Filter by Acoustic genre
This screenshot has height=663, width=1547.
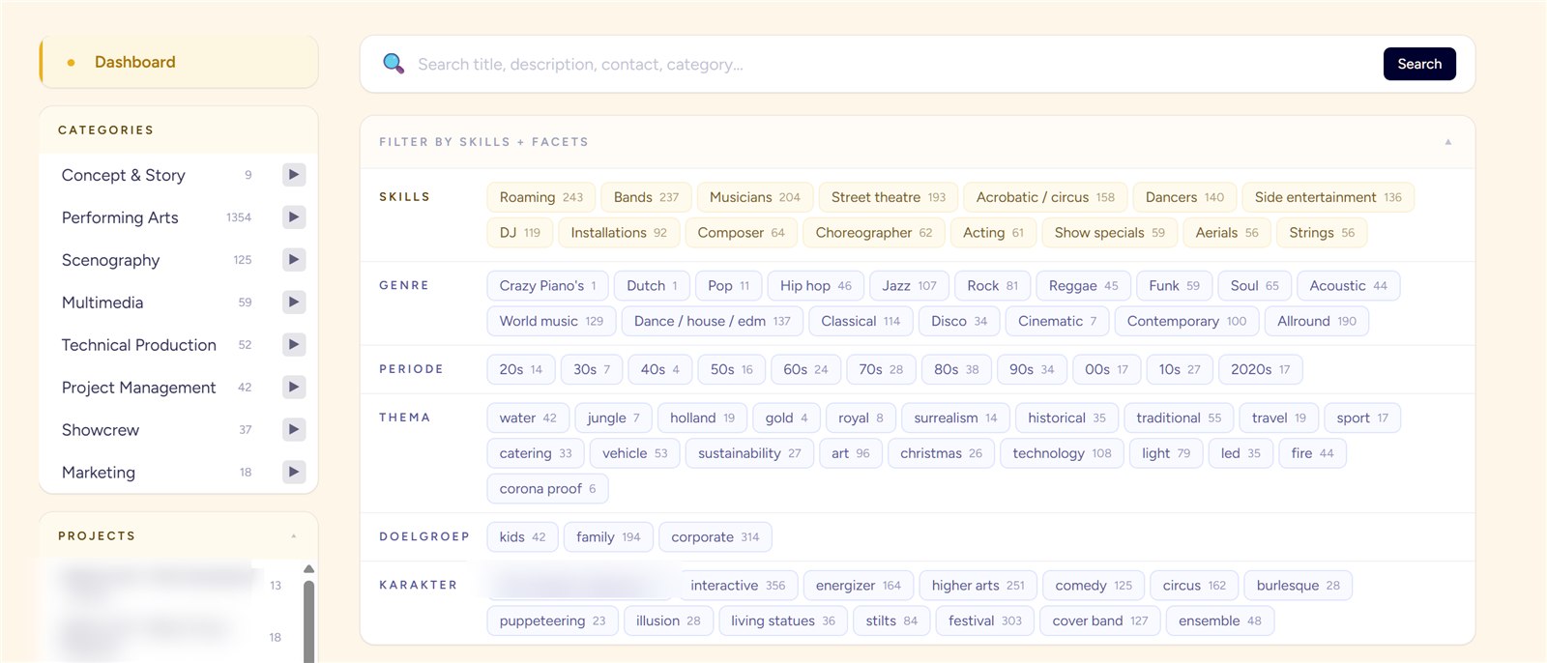(1349, 286)
